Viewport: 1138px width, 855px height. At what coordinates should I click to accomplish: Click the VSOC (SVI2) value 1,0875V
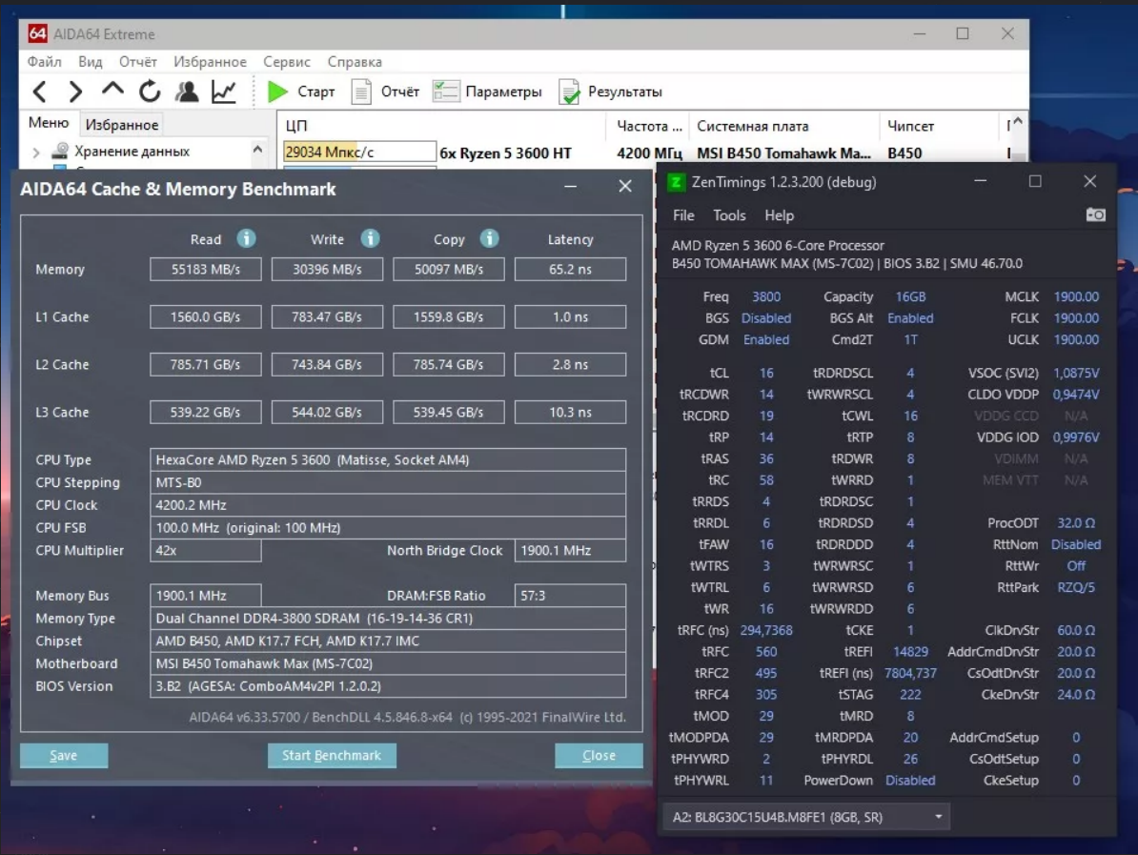[x=1076, y=373]
